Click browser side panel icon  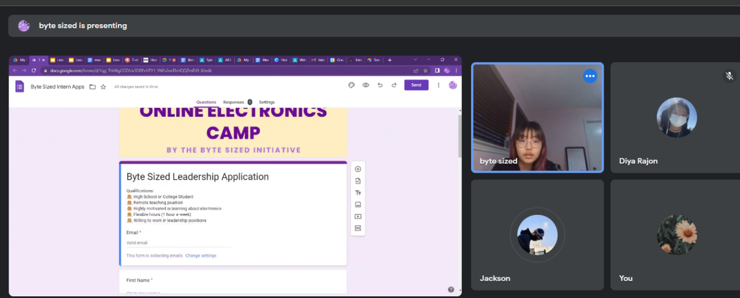pyautogui.click(x=437, y=70)
